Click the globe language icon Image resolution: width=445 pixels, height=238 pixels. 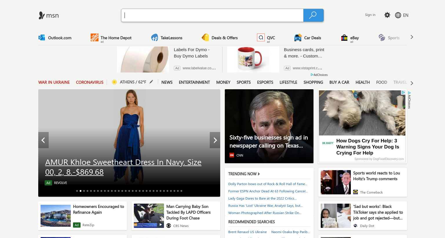tap(398, 15)
